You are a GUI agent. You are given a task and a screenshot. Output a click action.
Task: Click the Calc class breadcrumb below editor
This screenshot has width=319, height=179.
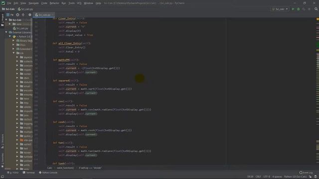pyautogui.click(x=49, y=168)
